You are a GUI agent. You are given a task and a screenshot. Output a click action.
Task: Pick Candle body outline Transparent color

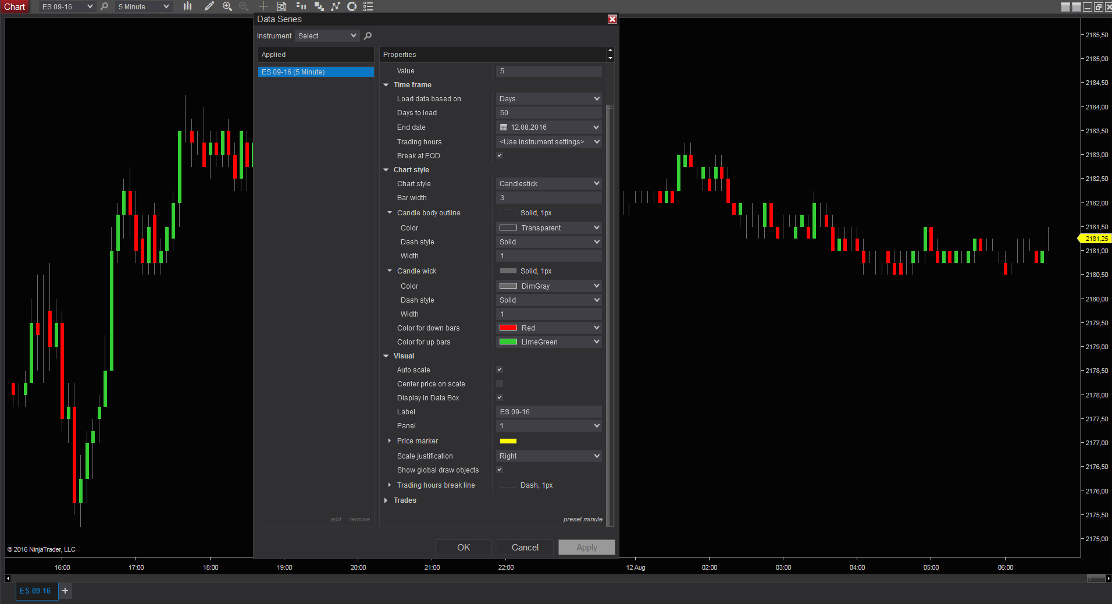pyautogui.click(x=549, y=228)
